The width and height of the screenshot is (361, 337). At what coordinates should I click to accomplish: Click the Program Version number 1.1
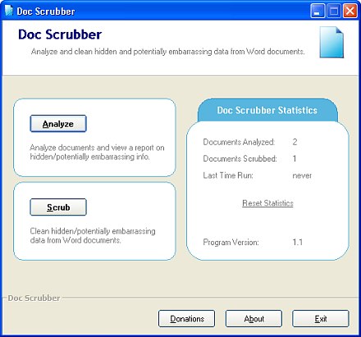pyautogui.click(x=298, y=242)
